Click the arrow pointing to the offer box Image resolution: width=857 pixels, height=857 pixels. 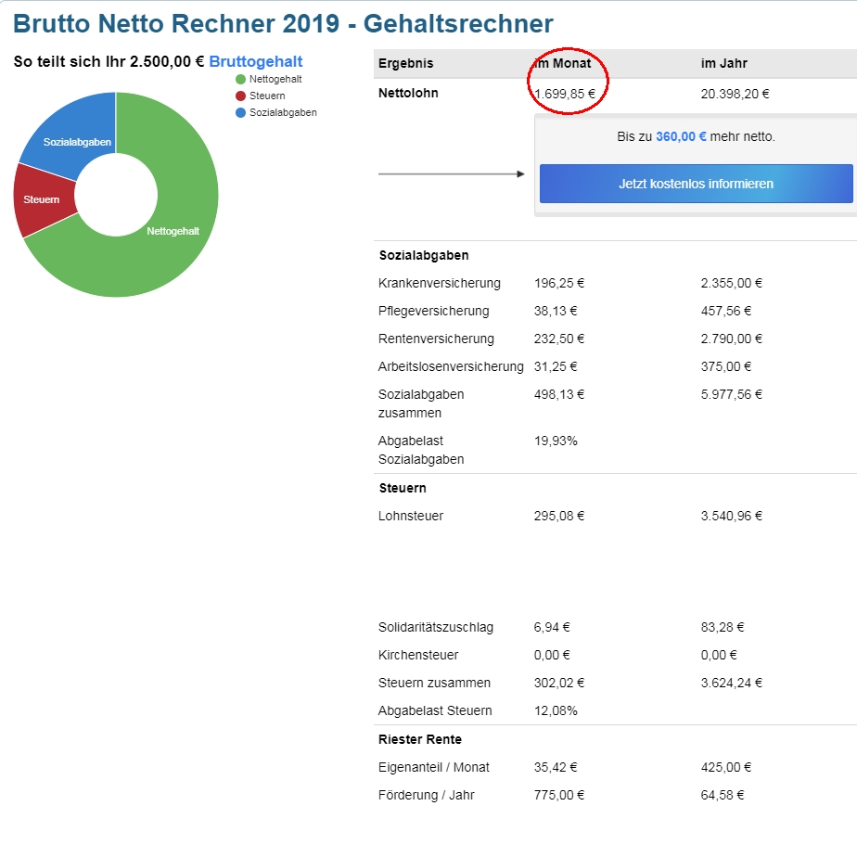tap(452, 173)
